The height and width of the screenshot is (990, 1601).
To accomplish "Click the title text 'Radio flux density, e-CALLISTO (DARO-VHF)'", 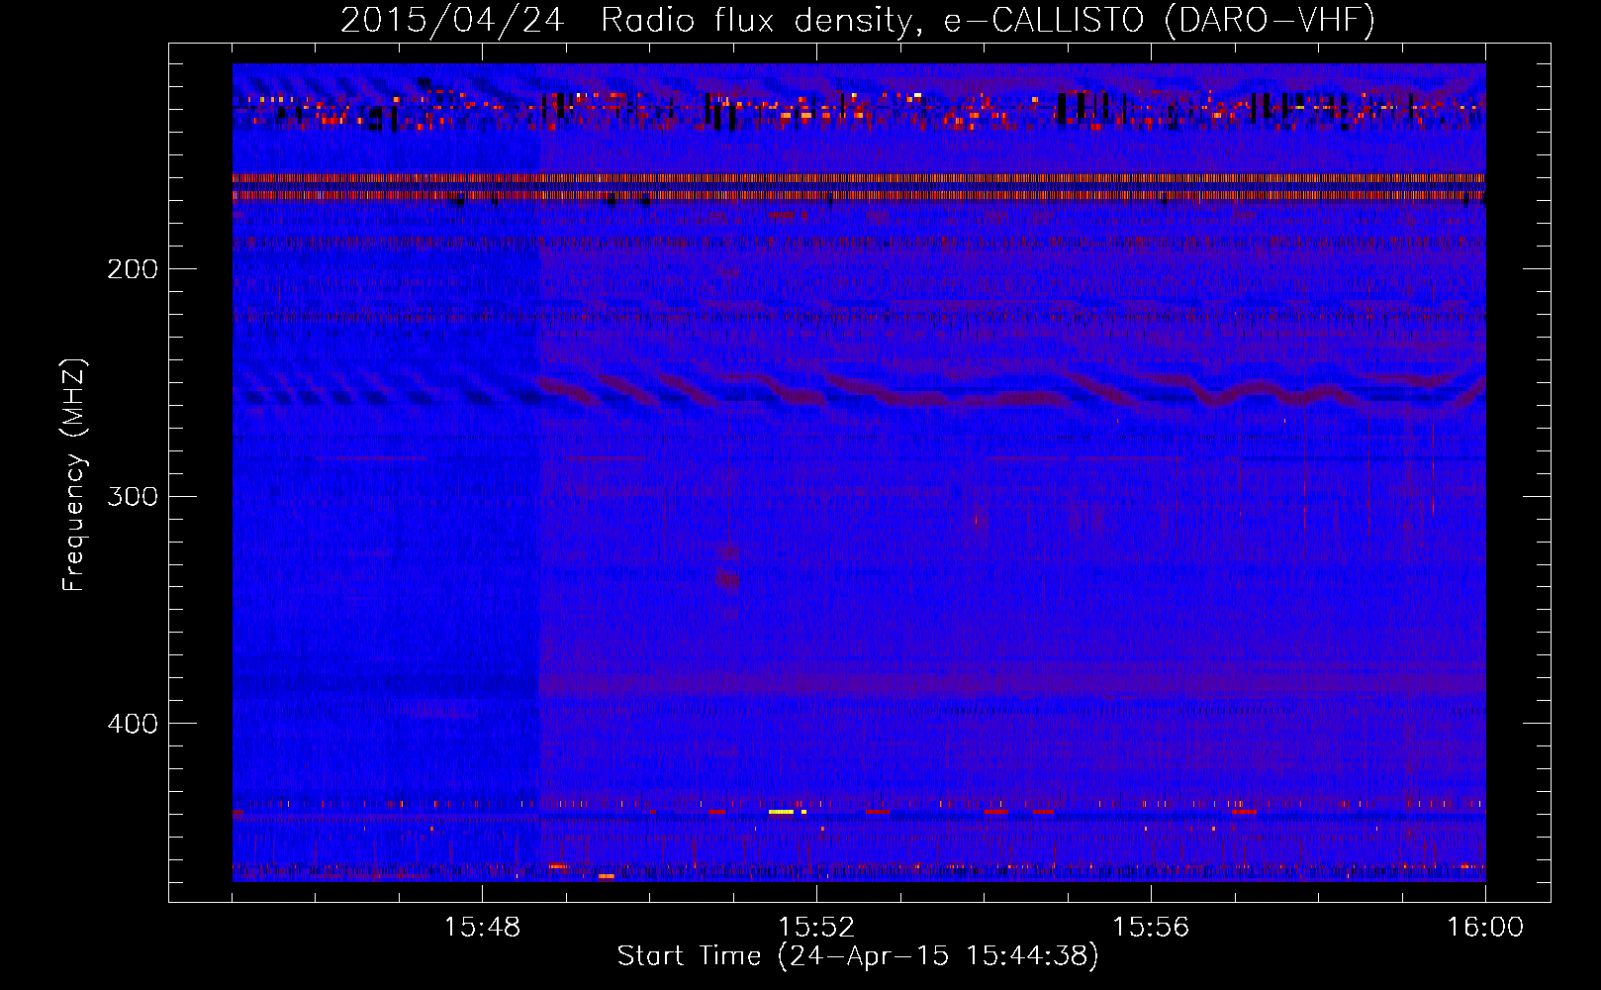I will (x=988, y=20).
